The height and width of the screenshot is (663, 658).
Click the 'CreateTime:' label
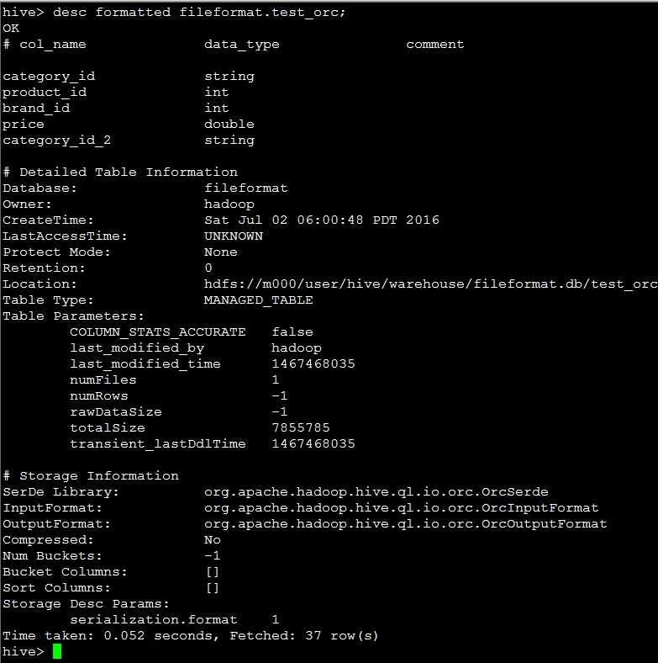48,220
